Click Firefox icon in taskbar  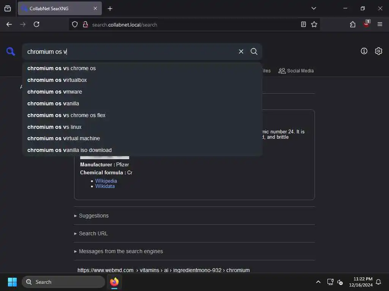[114, 282]
